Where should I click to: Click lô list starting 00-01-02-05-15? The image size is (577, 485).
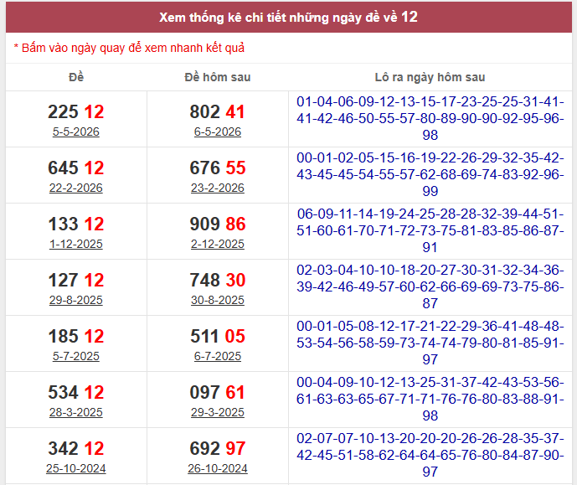point(430,174)
